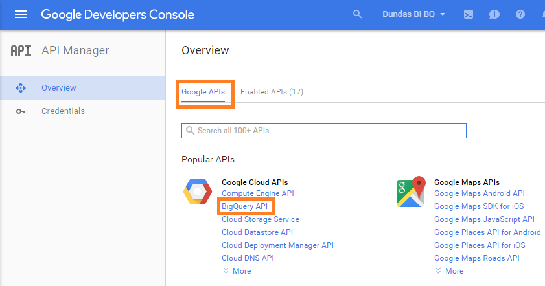Select Credentials in the sidebar
This screenshot has width=545, height=286.
tap(63, 111)
